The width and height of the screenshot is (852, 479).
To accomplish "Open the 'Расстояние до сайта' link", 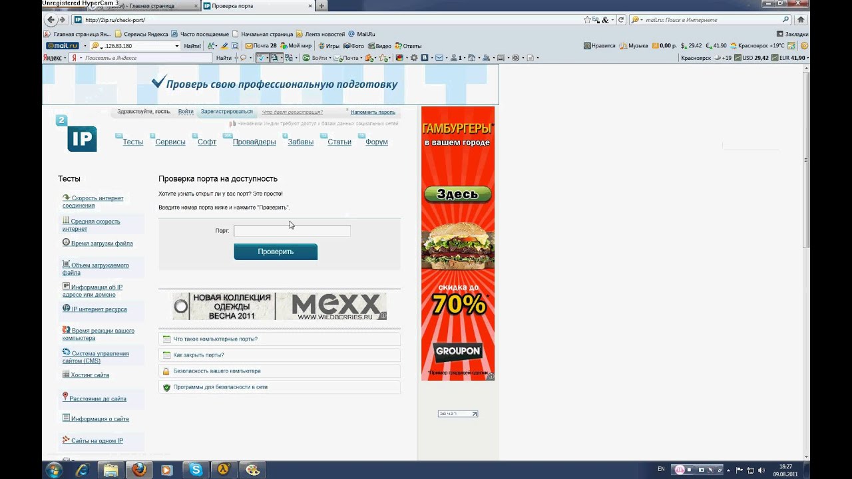I will (x=95, y=399).
